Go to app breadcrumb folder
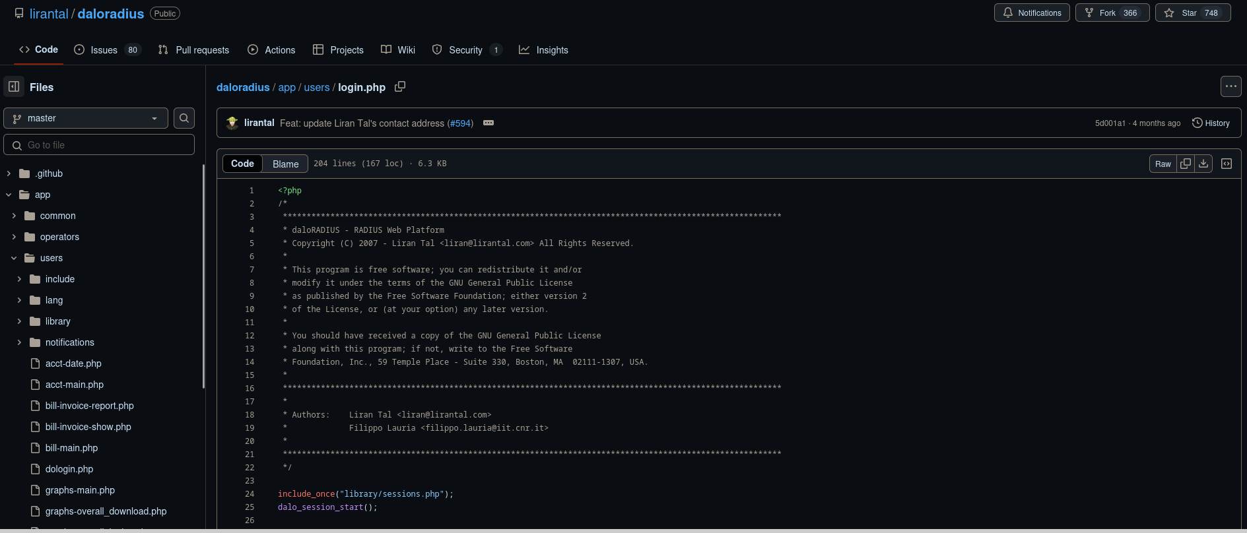The height and width of the screenshot is (533, 1247). tap(286, 87)
